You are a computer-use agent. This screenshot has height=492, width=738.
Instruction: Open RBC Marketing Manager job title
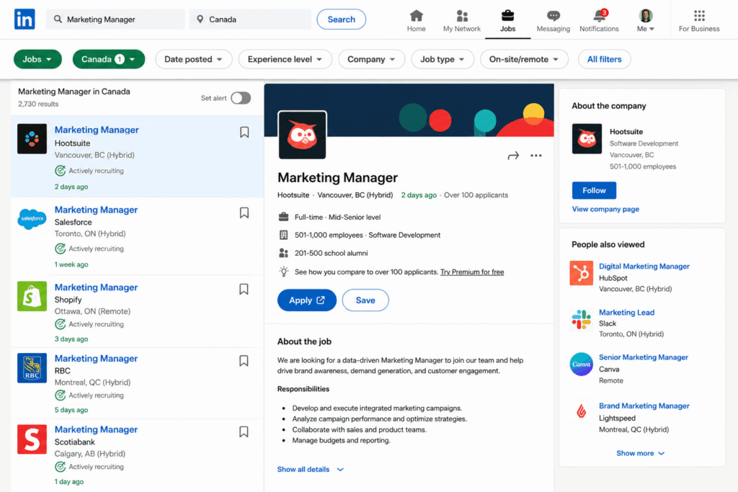[x=96, y=359]
